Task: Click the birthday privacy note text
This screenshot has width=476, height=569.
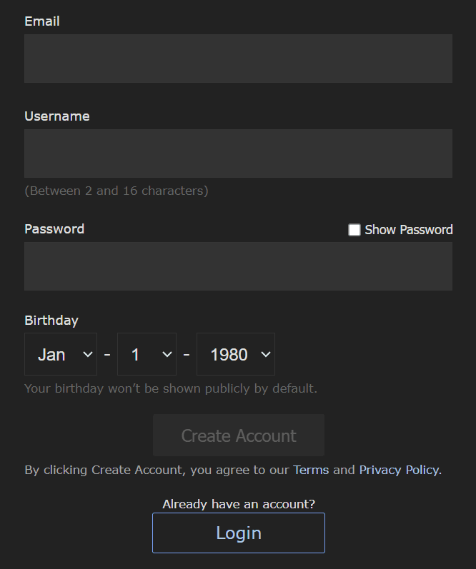Action: coord(171,389)
